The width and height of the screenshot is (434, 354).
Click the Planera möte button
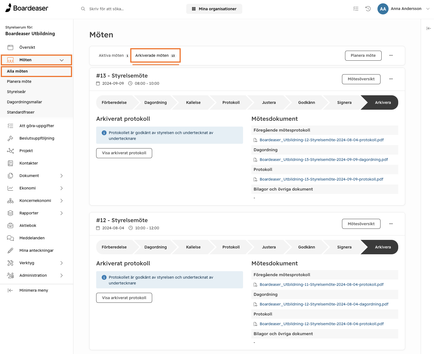(363, 55)
